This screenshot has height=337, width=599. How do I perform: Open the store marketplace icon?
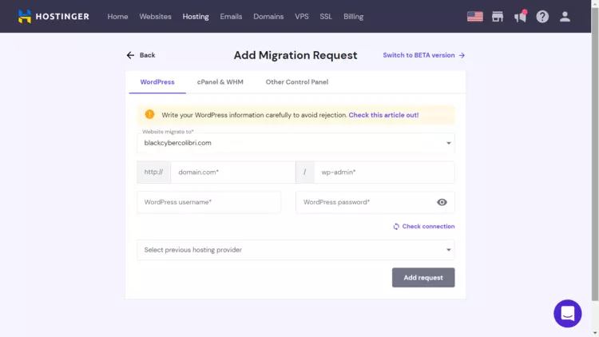tap(498, 17)
